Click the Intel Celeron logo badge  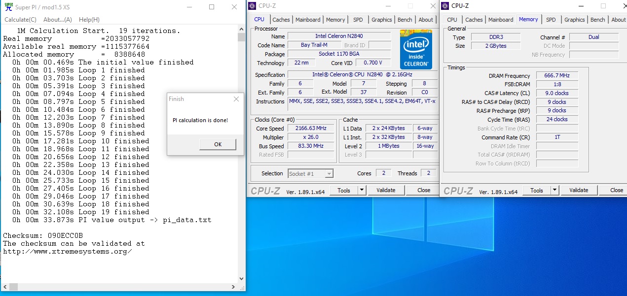[415, 50]
